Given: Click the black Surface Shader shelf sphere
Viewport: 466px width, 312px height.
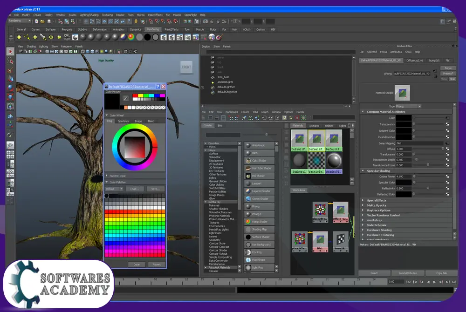Looking at the screenshot, I should coord(147,37).
